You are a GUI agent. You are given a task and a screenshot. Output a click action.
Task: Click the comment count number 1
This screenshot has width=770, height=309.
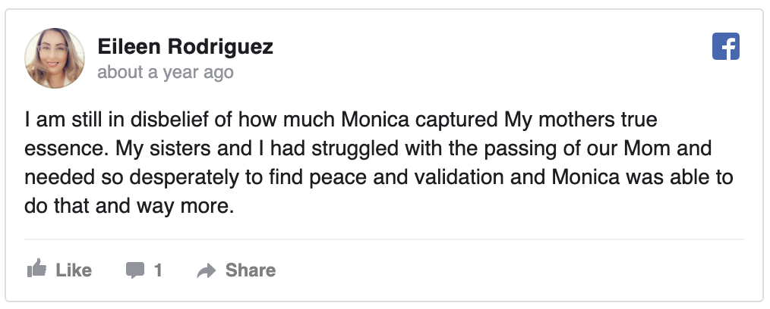(x=158, y=270)
